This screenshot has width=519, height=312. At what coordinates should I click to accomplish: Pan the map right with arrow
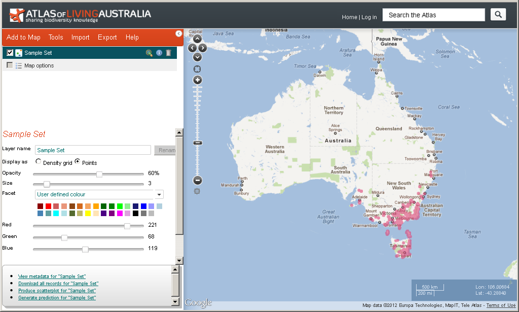pyautogui.click(x=203, y=48)
